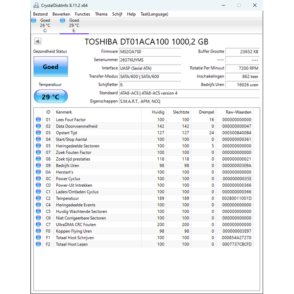Viewport: 294px width, 294px height.
Task: Click the status orb for Power-Uit Intrekken
Action: coord(38,185)
